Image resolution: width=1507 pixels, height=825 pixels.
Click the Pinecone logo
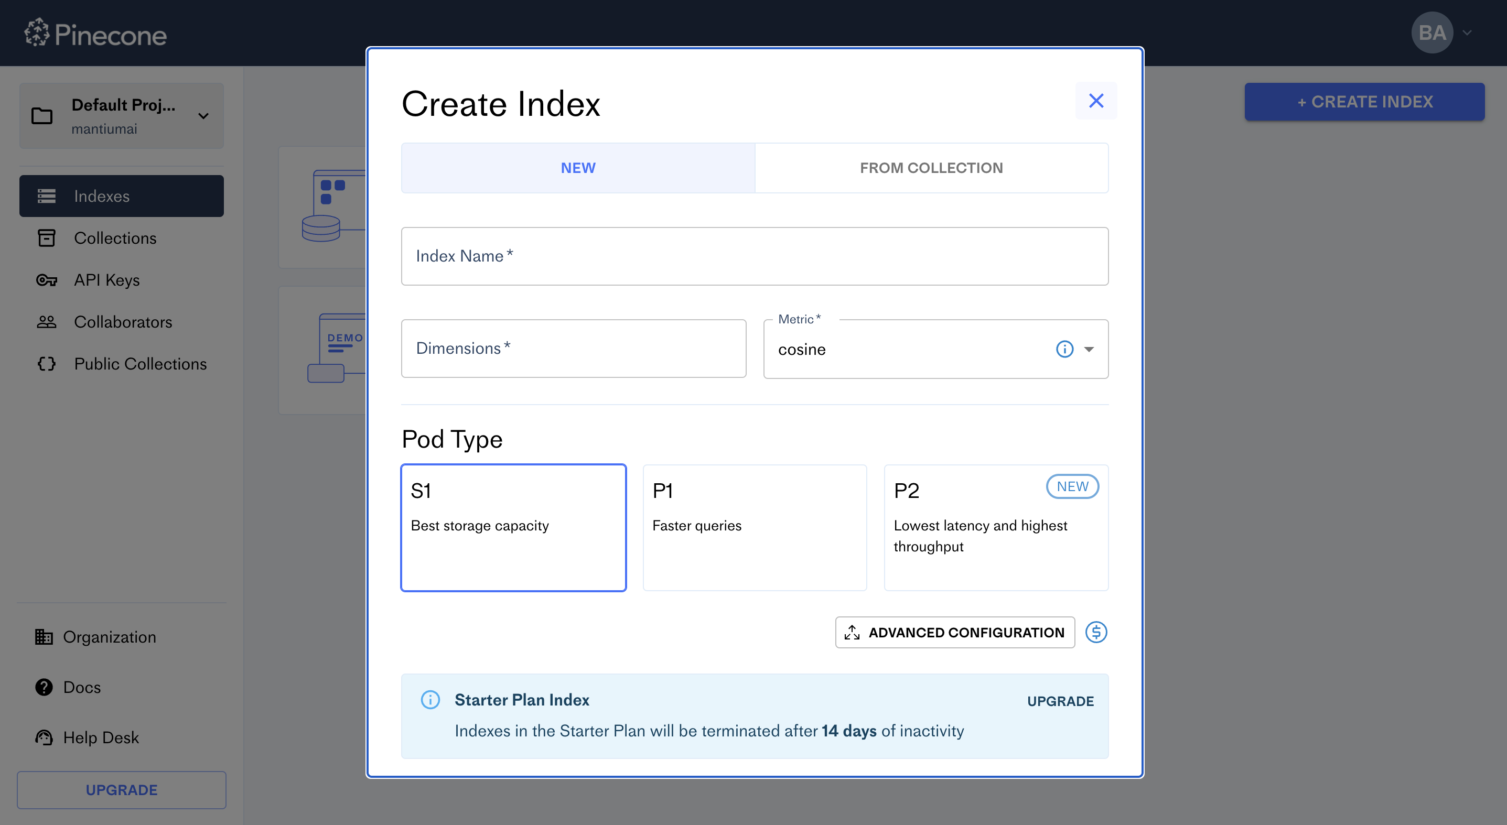coord(96,34)
